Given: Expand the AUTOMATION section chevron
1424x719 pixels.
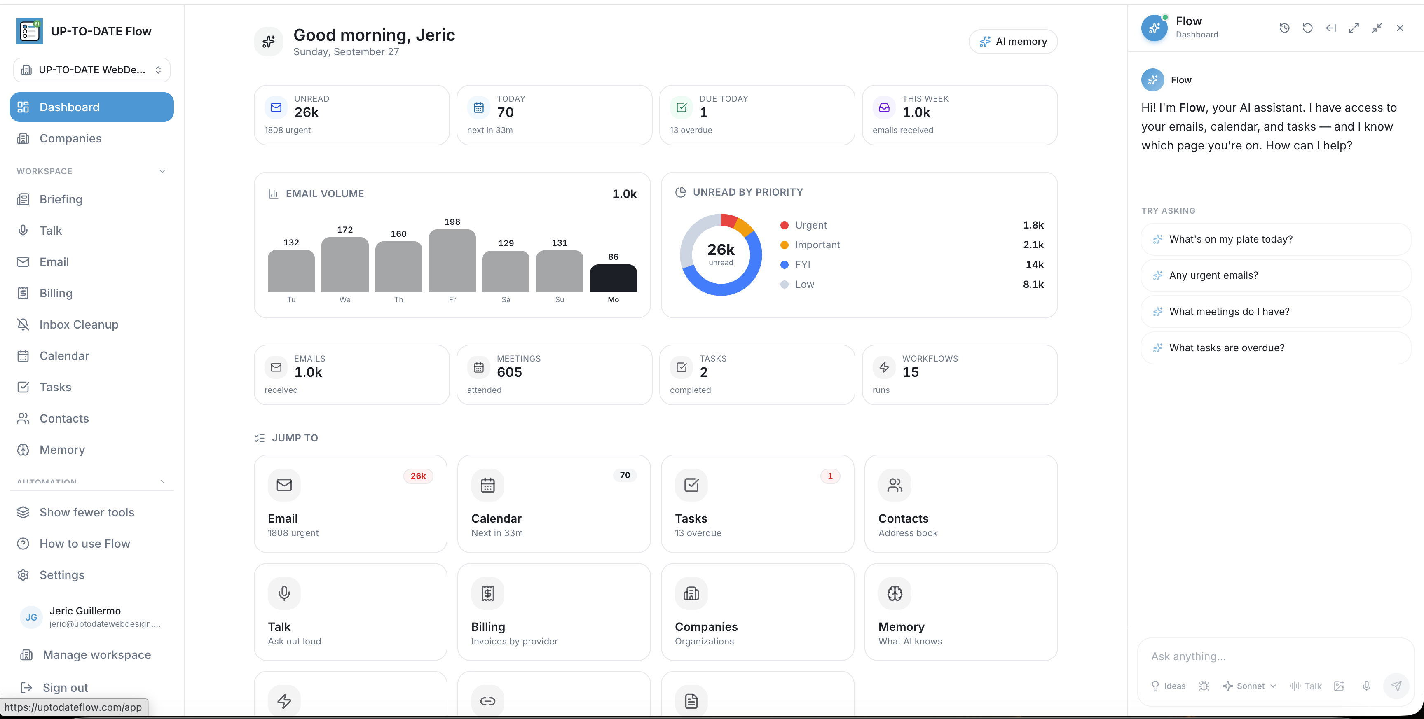Looking at the screenshot, I should [162, 482].
